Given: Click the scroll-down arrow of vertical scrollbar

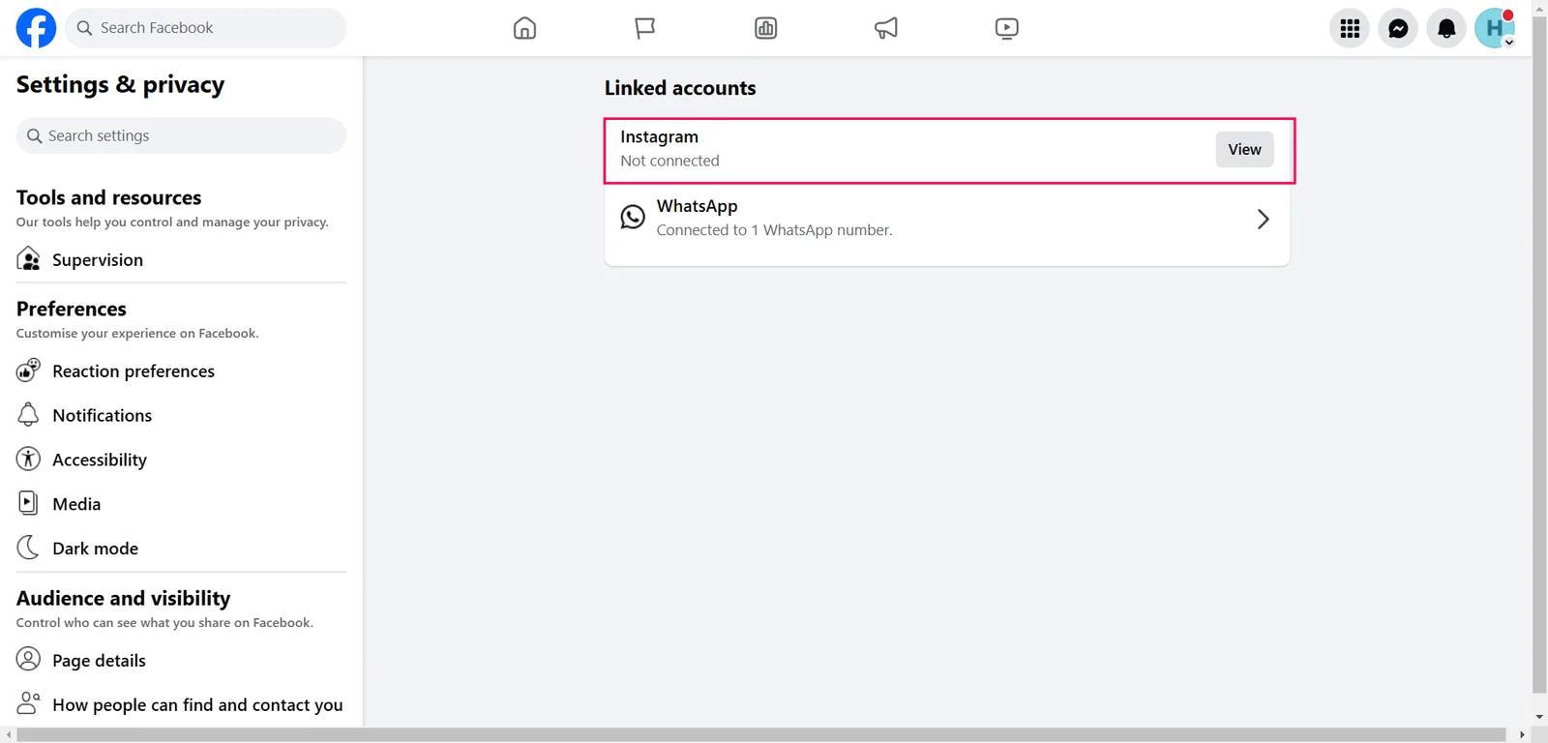Looking at the screenshot, I should (1539, 718).
